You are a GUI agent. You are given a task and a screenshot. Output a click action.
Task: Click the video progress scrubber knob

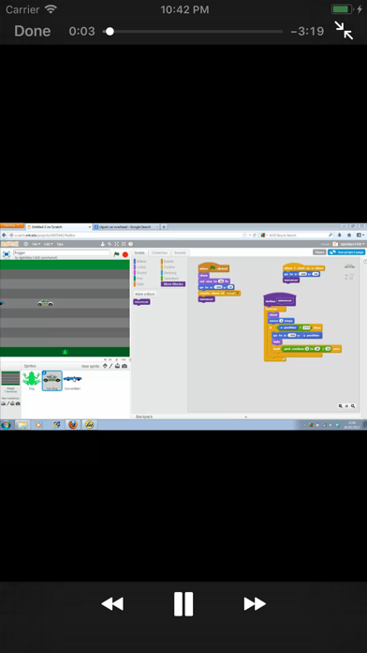110,31
